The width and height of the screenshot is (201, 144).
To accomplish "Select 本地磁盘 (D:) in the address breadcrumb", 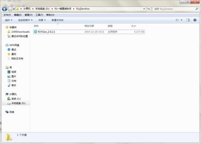I will (x=42, y=9).
